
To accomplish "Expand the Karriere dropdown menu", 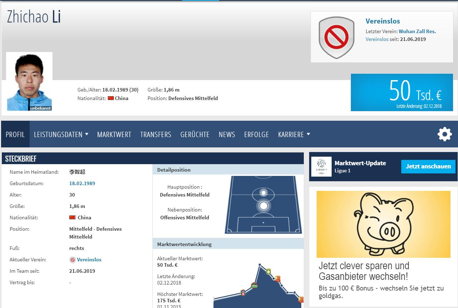I will coord(294,134).
